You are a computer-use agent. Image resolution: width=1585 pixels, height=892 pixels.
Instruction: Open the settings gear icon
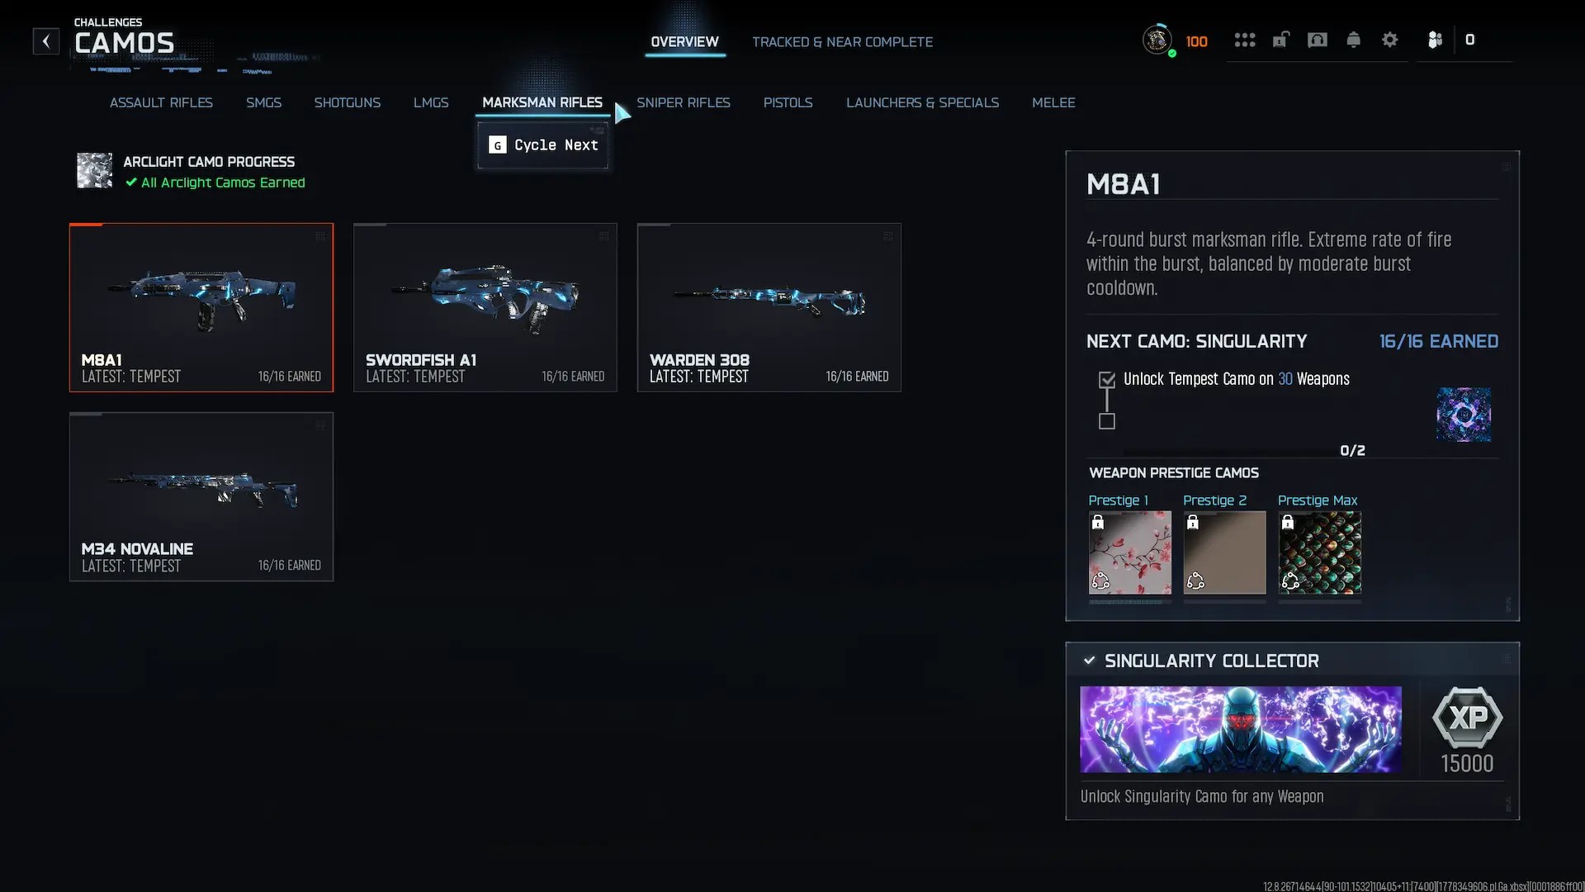tap(1389, 40)
